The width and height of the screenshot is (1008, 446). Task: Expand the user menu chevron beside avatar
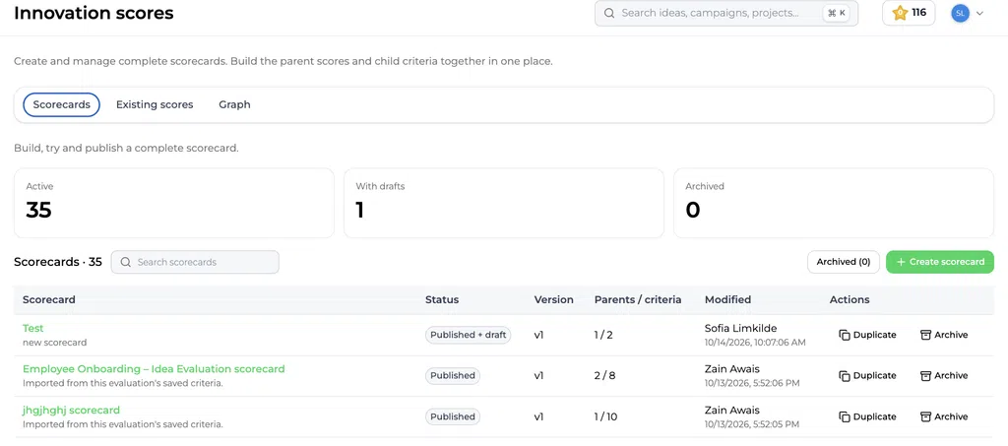[979, 13]
